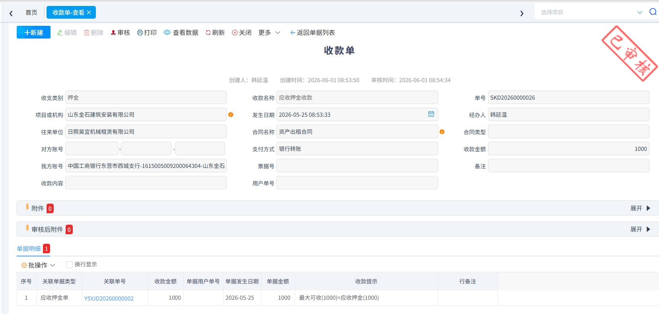Open the calendar icon in 发生日期 field
Screen dimensions: 659x314
pos(431,114)
